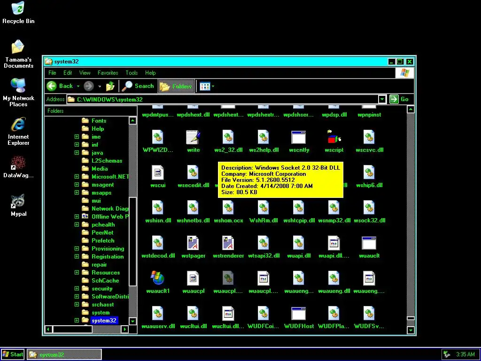Select the wuauclt application icon
Screen dimensions: 481x361
(x=369, y=243)
